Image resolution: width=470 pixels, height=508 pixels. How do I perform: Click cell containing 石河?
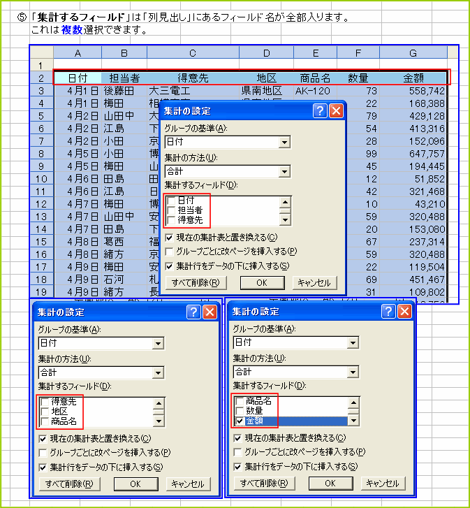coord(124,280)
